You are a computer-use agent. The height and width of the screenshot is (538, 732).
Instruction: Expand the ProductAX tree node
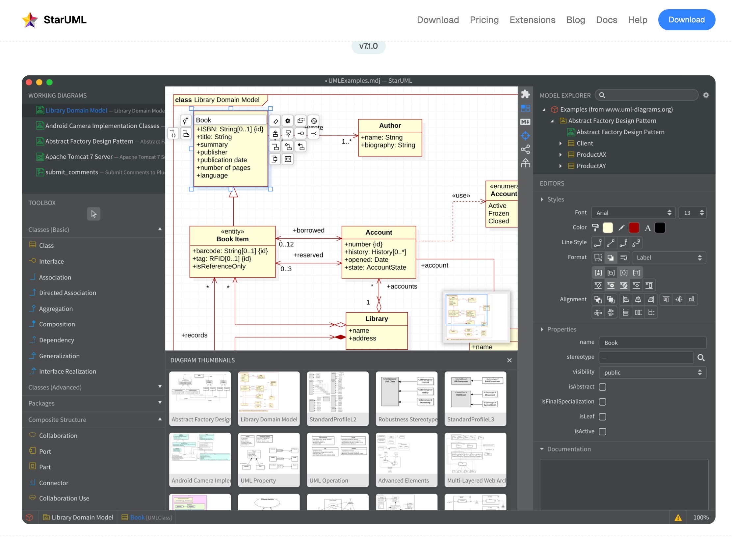click(x=560, y=154)
